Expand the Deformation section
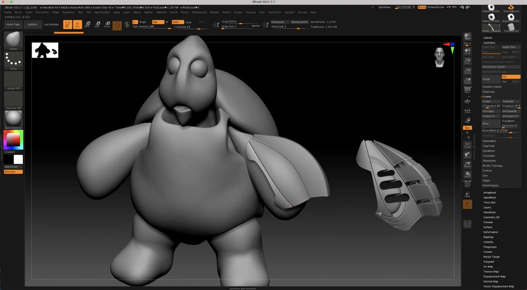Image resolution: width=527 pixels, height=290 pixels. pos(491,232)
